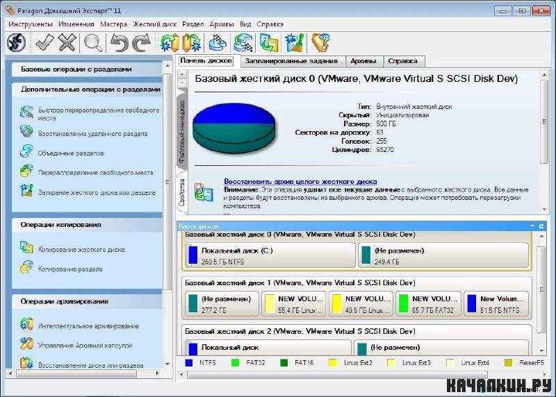Open the Раздел menu
The height and width of the screenshot is (397, 556).
coord(193,24)
